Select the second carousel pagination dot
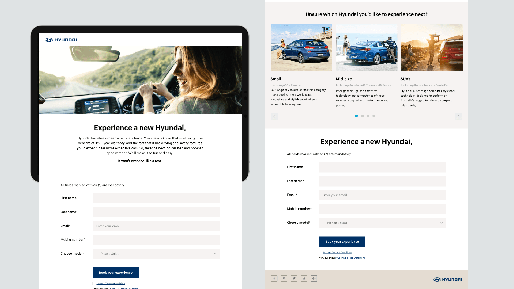This screenshot has height=289, width=514. click(x=362, y=116)
